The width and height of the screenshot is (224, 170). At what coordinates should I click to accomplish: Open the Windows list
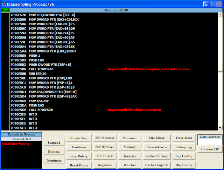point(130,138)
